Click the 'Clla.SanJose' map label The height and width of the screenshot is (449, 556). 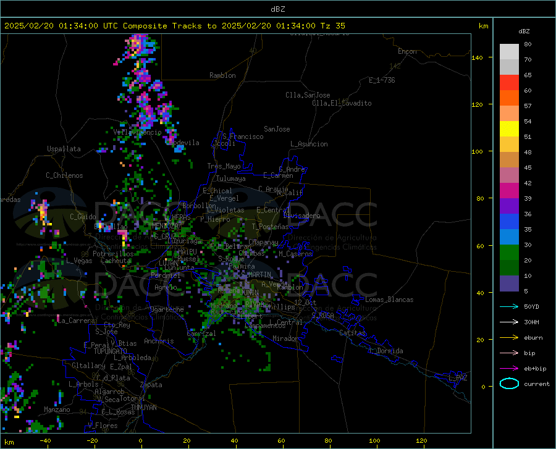point(308,95)
